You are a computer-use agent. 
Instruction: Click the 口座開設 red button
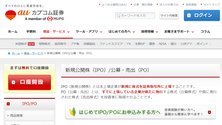(x=29, y=82)
